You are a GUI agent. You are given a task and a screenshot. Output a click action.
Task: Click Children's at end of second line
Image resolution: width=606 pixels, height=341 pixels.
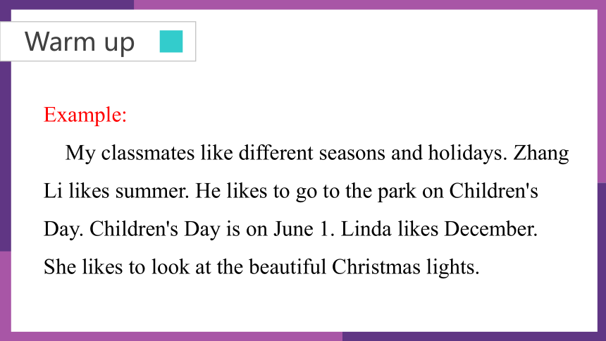493,190
